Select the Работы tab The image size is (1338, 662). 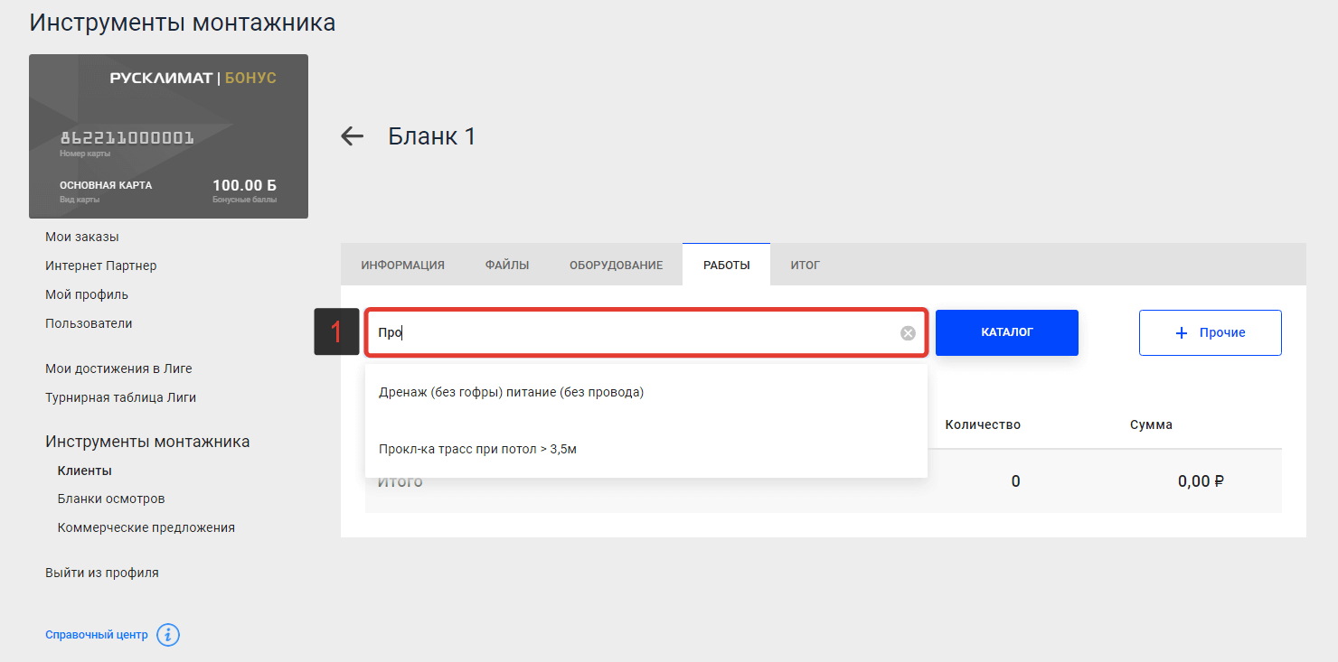pos(727,265)
